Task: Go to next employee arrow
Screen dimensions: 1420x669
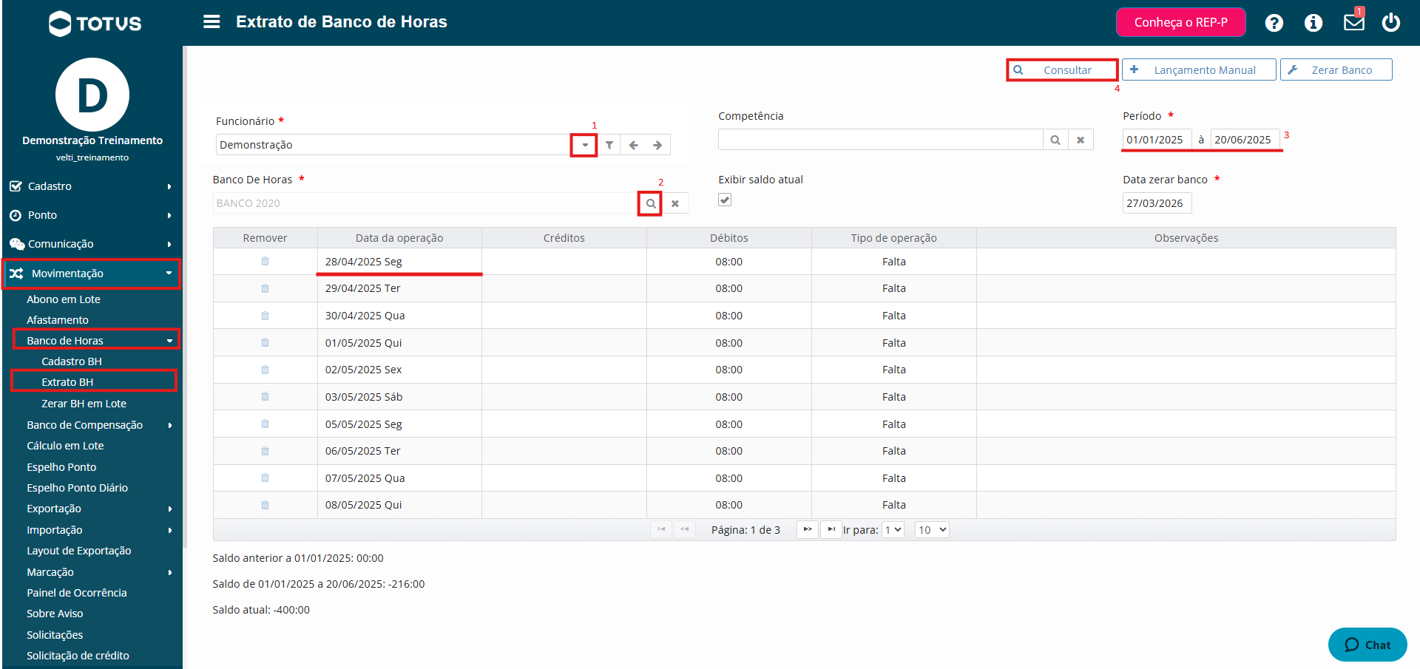Action: [x=657, y=145]
